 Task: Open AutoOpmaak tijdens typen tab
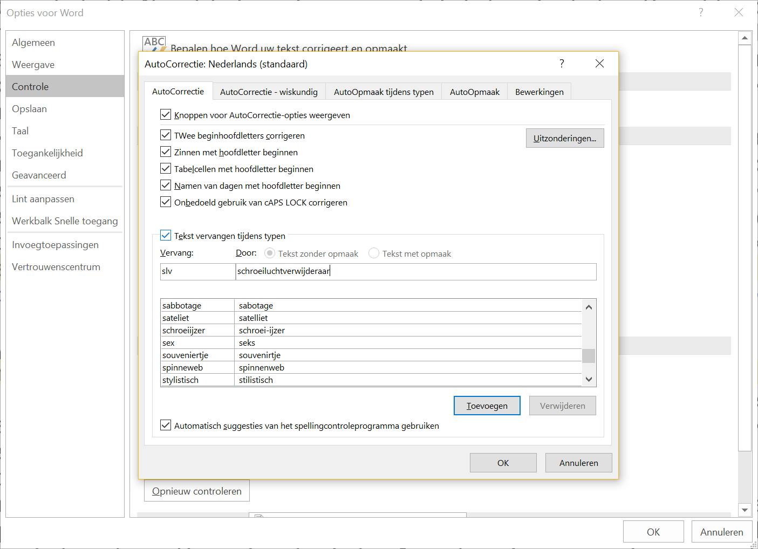[x=384, y=92]
